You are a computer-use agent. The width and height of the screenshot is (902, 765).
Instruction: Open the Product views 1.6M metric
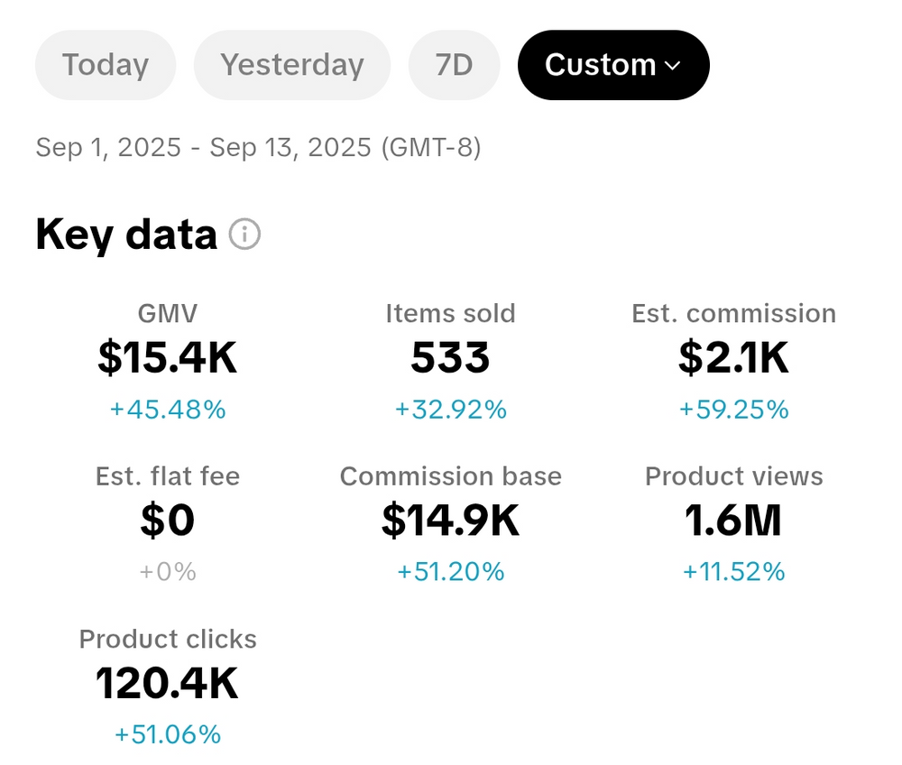tap(733, 521)
